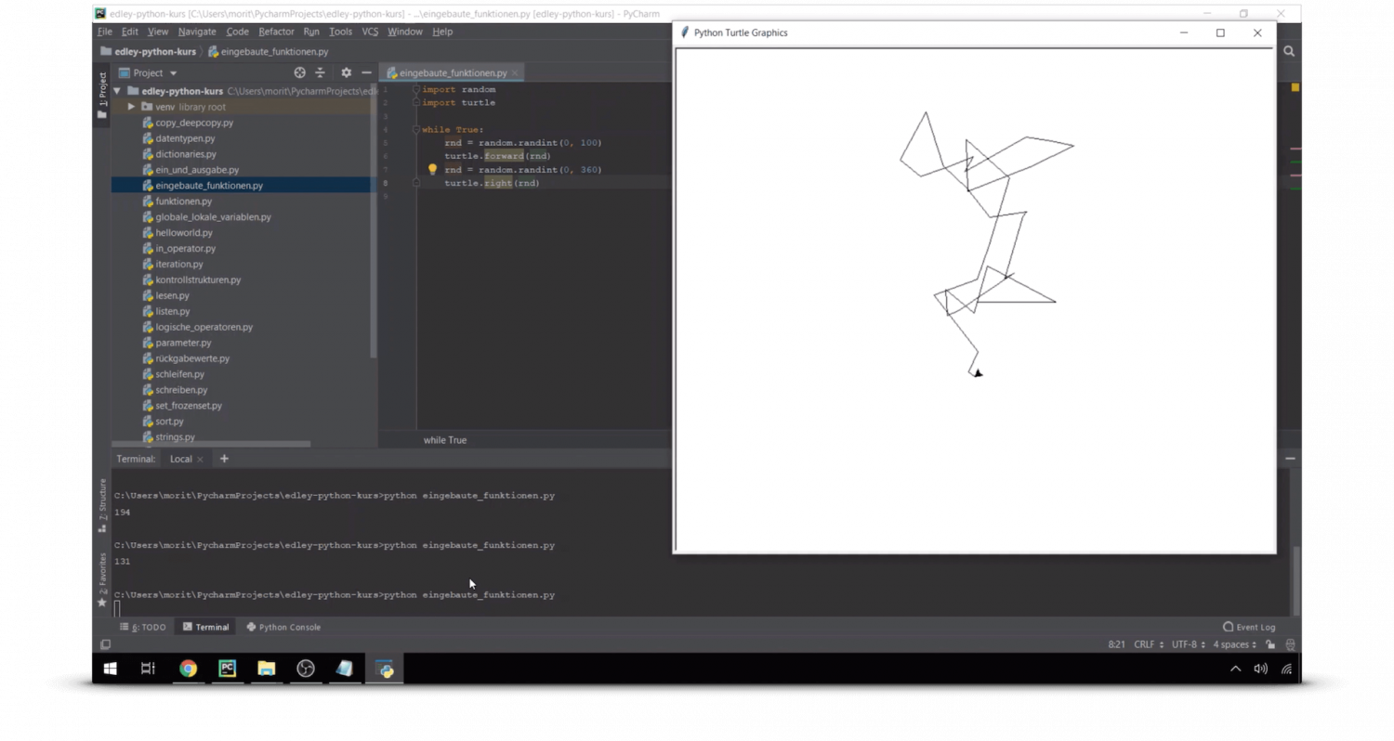This screenshot has width=1394, height=741.
Task: Click the yellow light bulb intention icon
Action: (431, 169)
